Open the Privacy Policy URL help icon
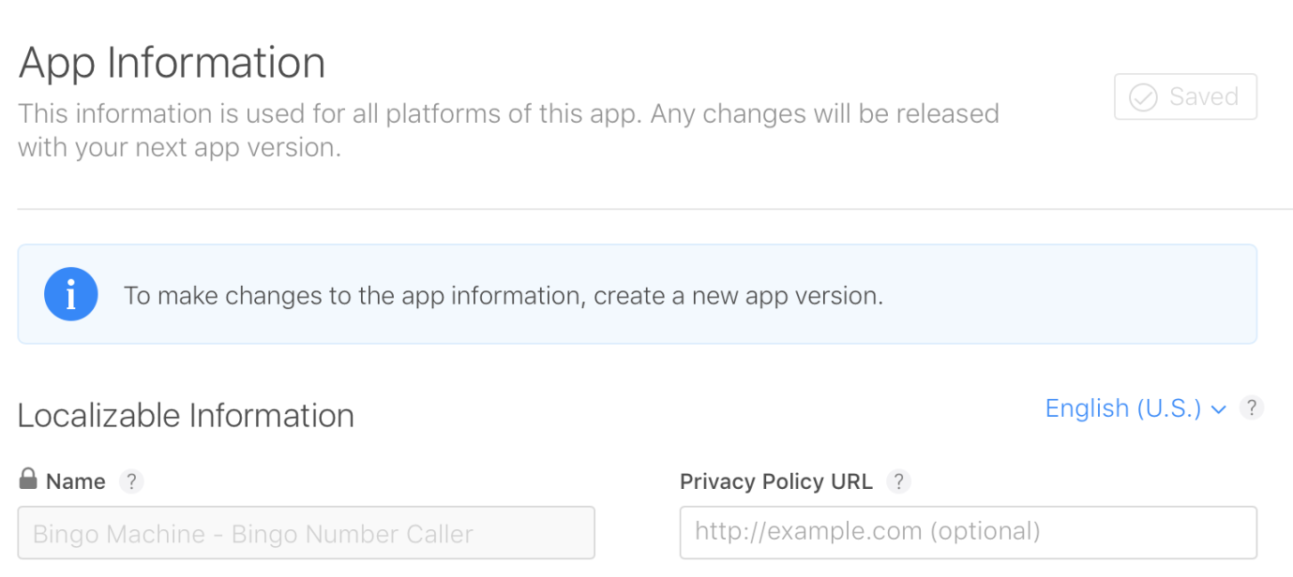1293x577 pixels. click(x=898, y=481)
